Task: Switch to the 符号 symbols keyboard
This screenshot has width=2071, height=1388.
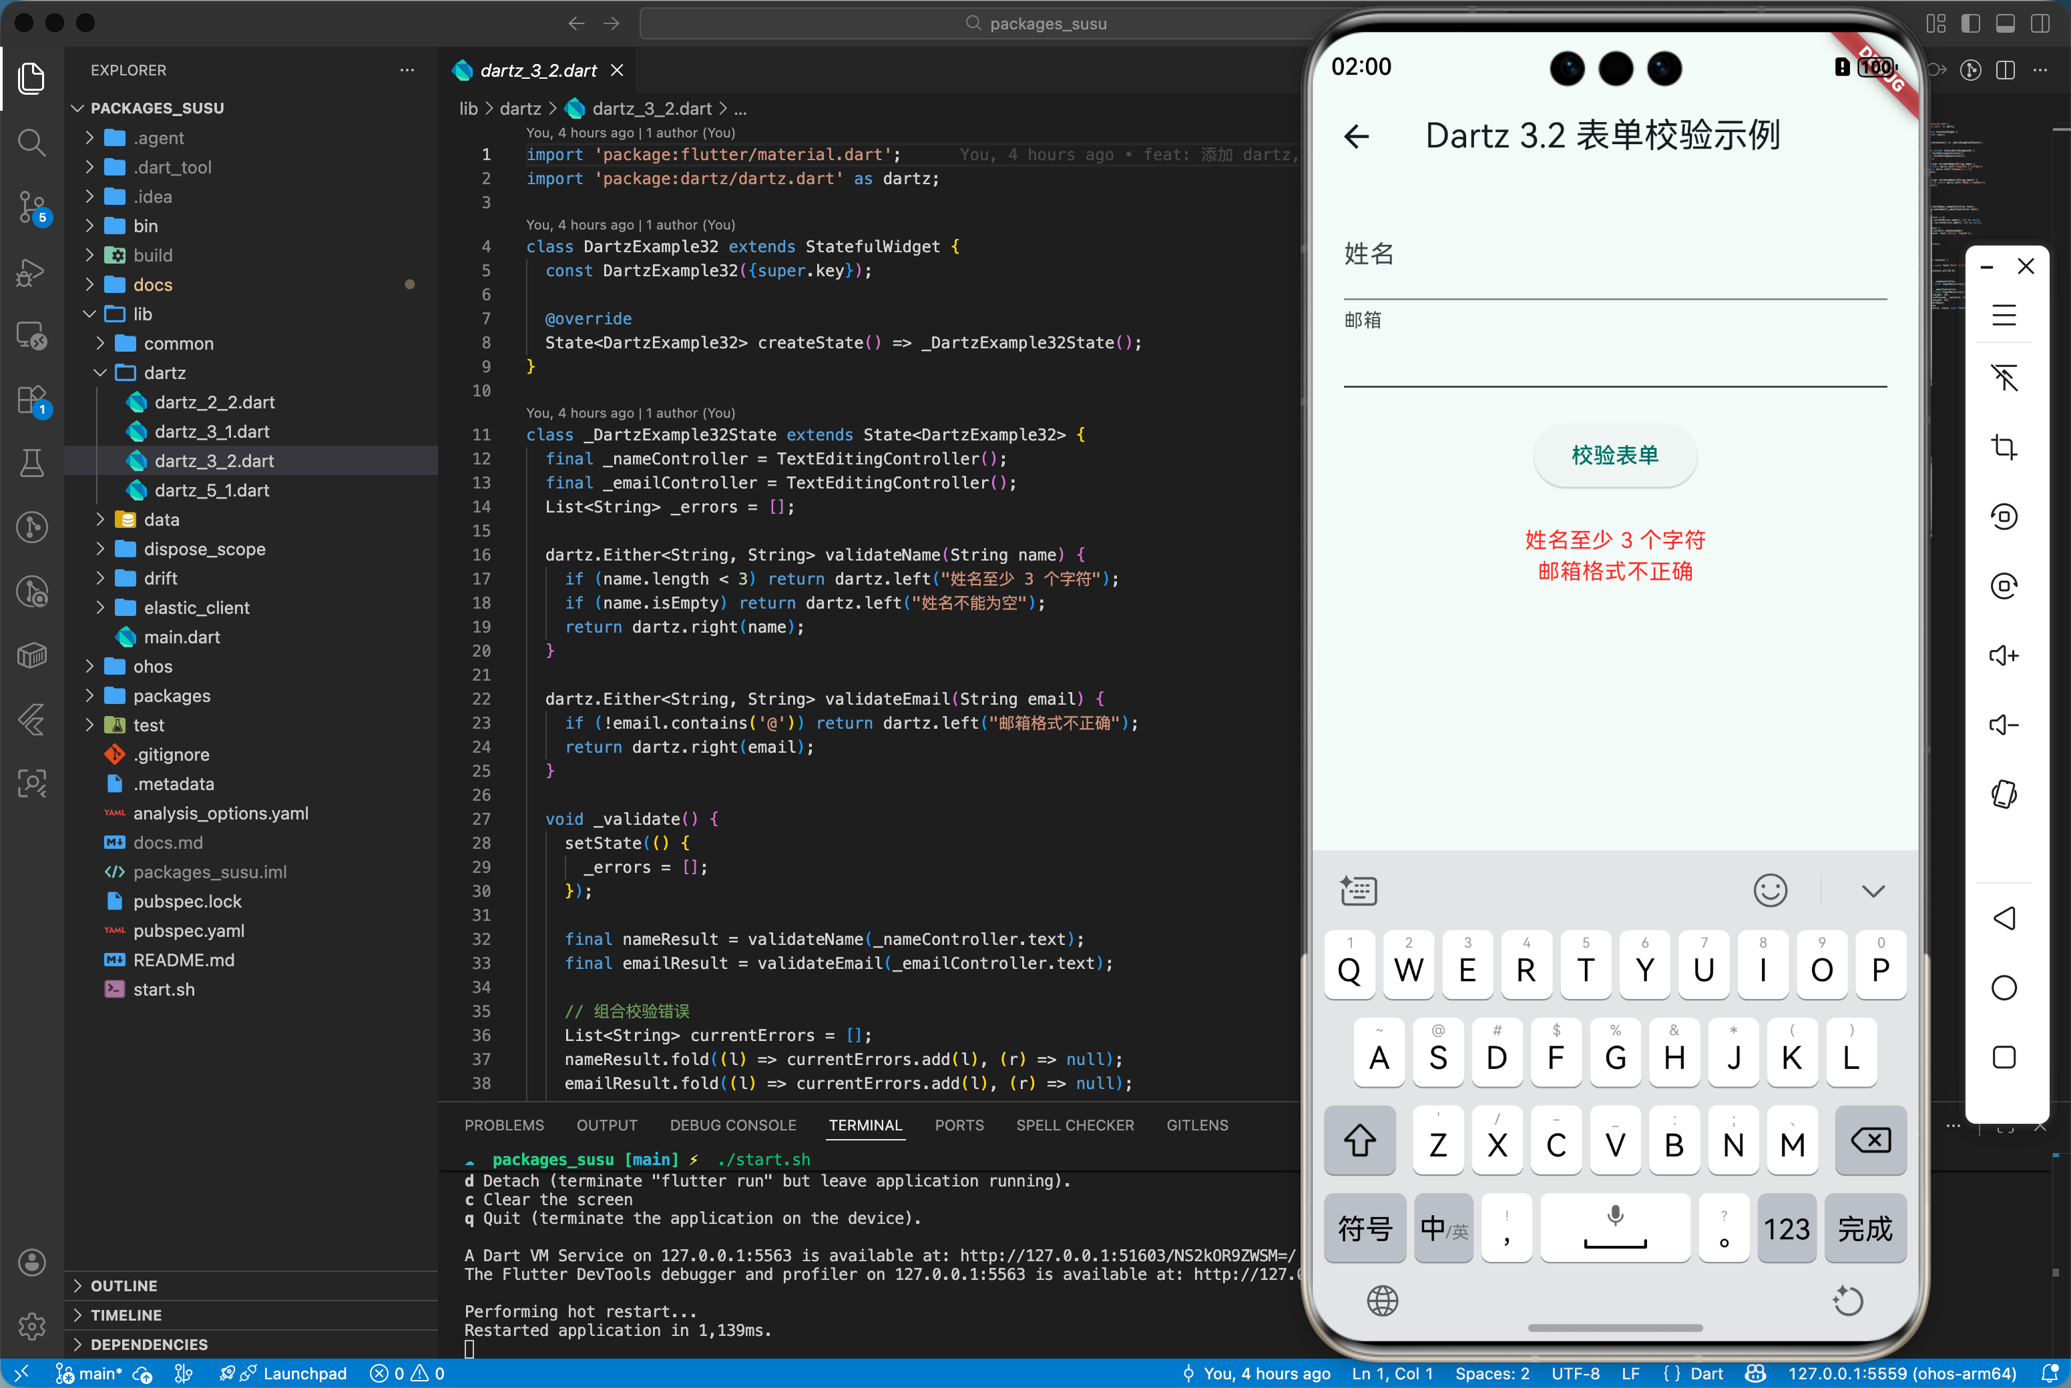Action: click(x=1365, y=1228)
